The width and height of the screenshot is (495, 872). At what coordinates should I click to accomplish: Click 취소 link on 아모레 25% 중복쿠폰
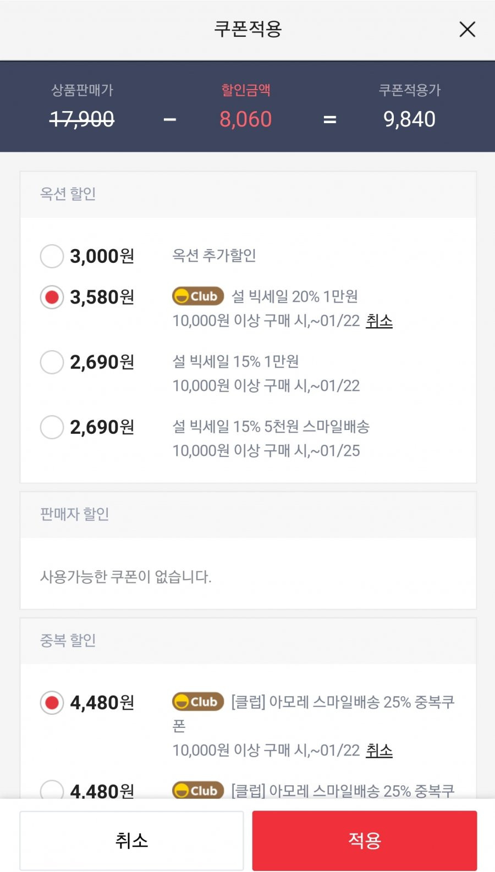[x=380, y=750]
